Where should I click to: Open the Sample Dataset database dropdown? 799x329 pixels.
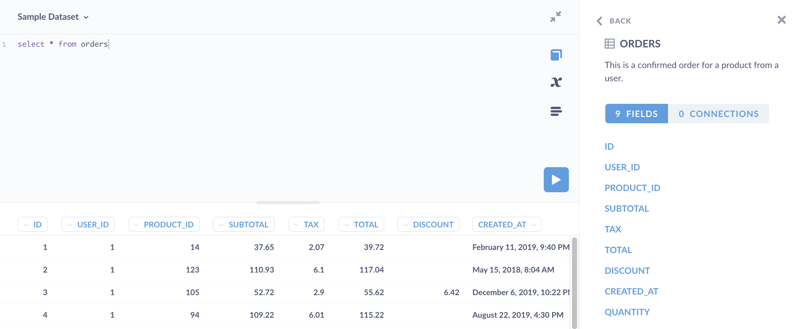pyautogui.click(x=53, y=17)
